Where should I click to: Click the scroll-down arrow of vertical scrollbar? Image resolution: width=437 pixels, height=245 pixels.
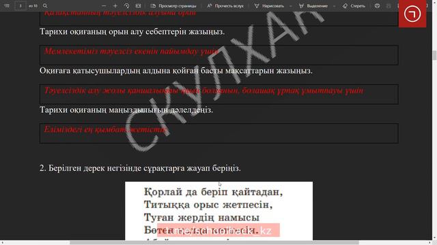(434, 238)
